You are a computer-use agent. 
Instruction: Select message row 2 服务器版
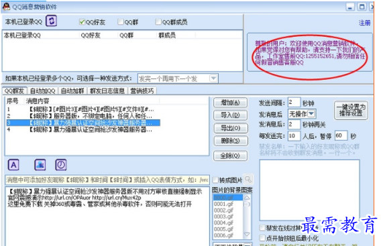coord(83,116)
